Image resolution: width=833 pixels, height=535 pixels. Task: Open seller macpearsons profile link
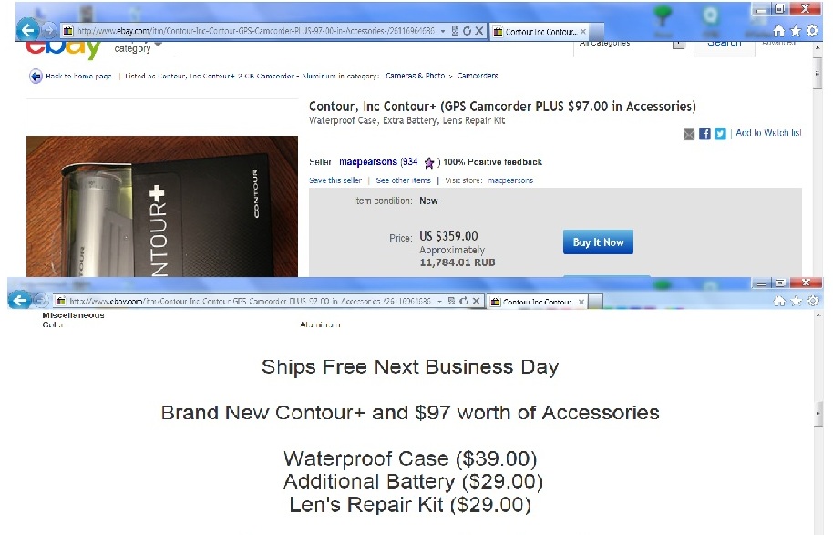(x=368, y=161)
